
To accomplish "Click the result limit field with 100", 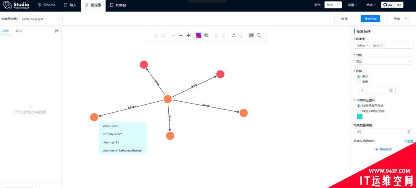I will coord(383,132).
